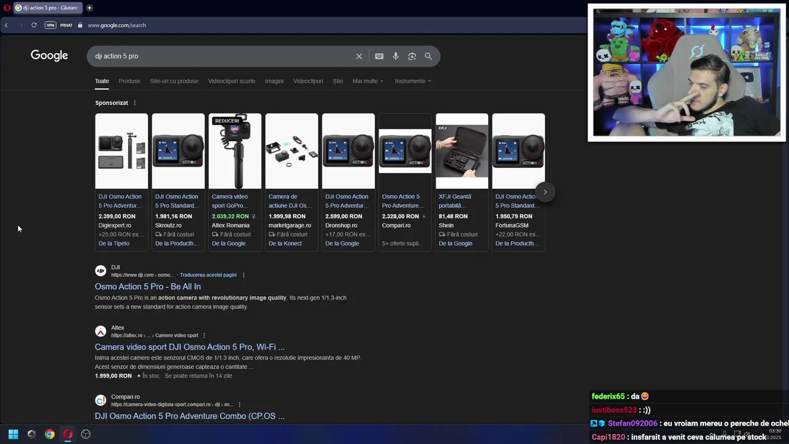Click the Opera taskbar icon
The height and width of the screenshot is (444, 789).
point(68,434)
